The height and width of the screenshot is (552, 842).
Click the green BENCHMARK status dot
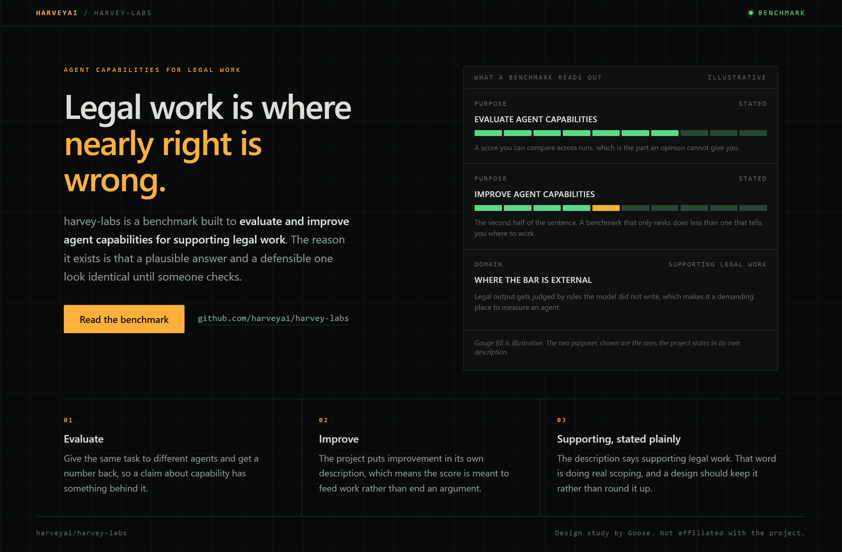pyautogui.click(x=751, y=13)
